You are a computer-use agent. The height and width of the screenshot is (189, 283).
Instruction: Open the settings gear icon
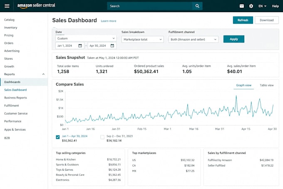coord(251,6)
